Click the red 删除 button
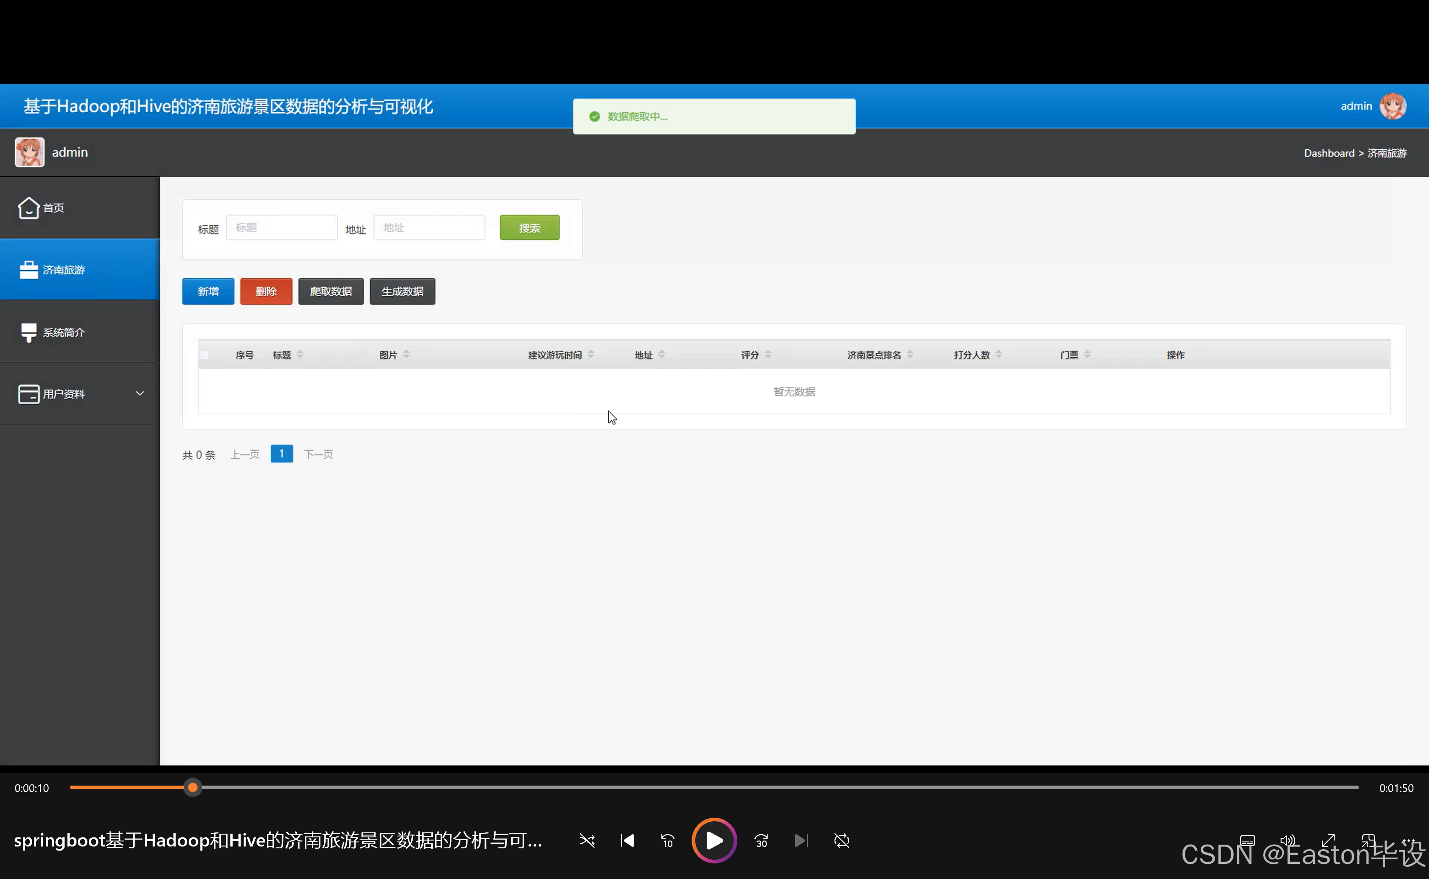Screen dimensions: 1429x879 [267, 291]
